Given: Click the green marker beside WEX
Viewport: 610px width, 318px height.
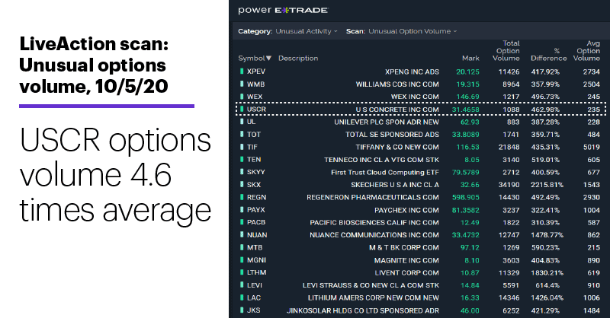Looking at the screenshot, I should tap(242, 97).
